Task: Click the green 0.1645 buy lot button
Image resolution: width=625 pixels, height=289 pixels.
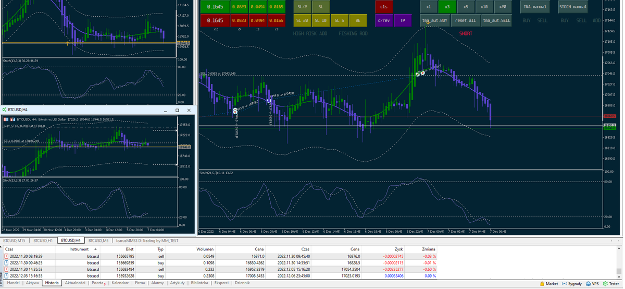Action: tap(216, 7)
